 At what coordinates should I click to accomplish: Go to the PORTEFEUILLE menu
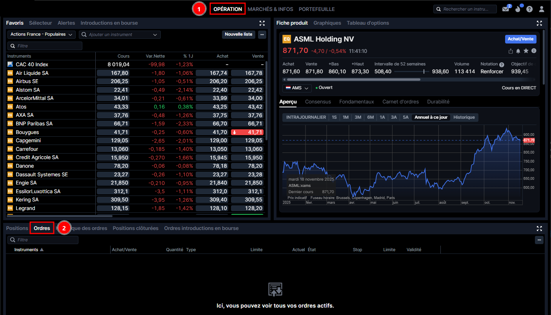[x=316, y=9]
